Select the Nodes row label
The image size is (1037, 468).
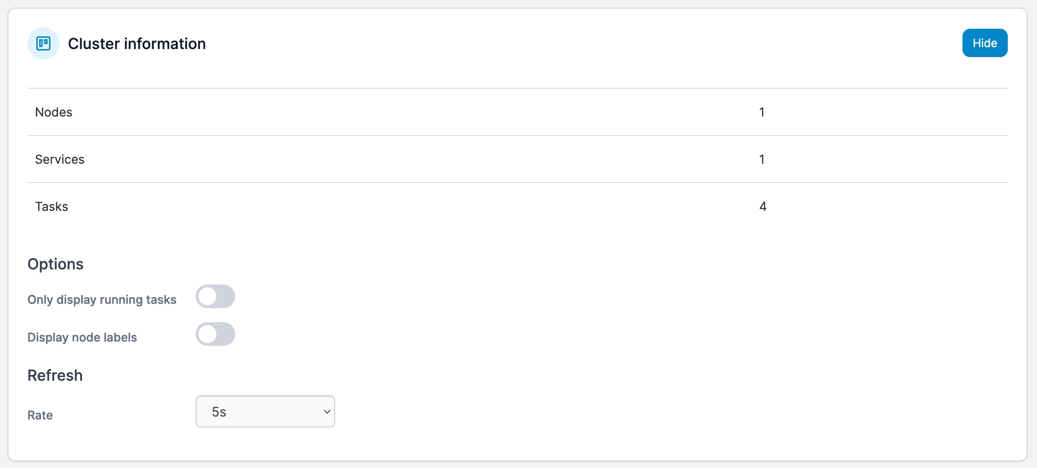click(54, 112)
